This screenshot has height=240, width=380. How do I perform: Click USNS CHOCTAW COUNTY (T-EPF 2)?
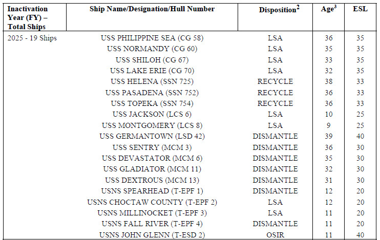tap(152, 202)
